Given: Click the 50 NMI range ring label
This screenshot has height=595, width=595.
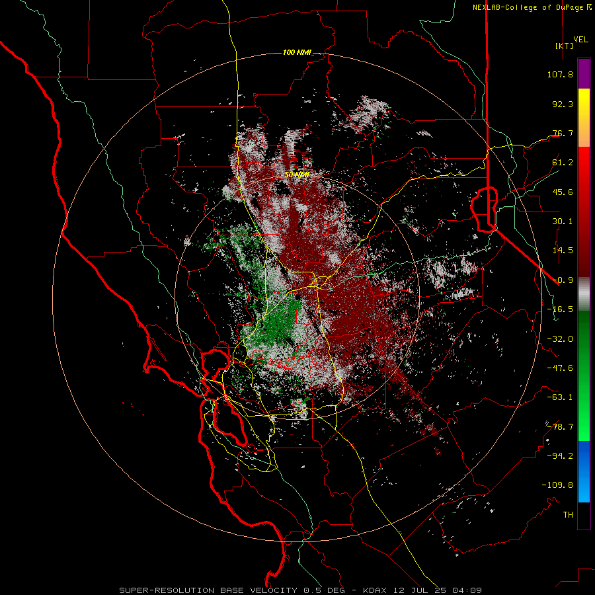Looking at the screenshot, I should [x=297, y=175].
